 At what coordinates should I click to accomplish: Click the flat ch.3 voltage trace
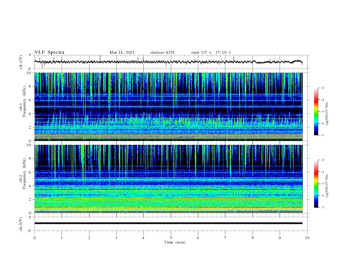coord(169,223)
